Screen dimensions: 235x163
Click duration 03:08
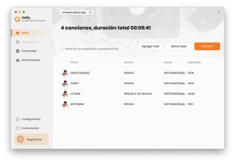click(191, 94)
